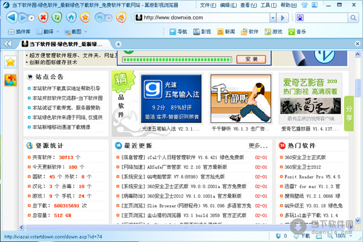Click 更多... in 最近更新 section
This screenshot has width=363, height=242.
point(258,146)
